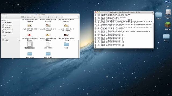Image resolution: width=172 pixels, height=96 pixels.
Task: Go forward in the Finder window
Action: pyautogui.click(x=5, y=17)
